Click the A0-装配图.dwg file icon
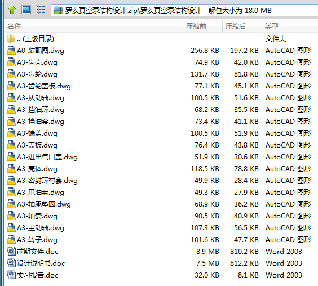The height and width of the screenshot is (286, 318). pyautogui.click(x=11, y=50)
